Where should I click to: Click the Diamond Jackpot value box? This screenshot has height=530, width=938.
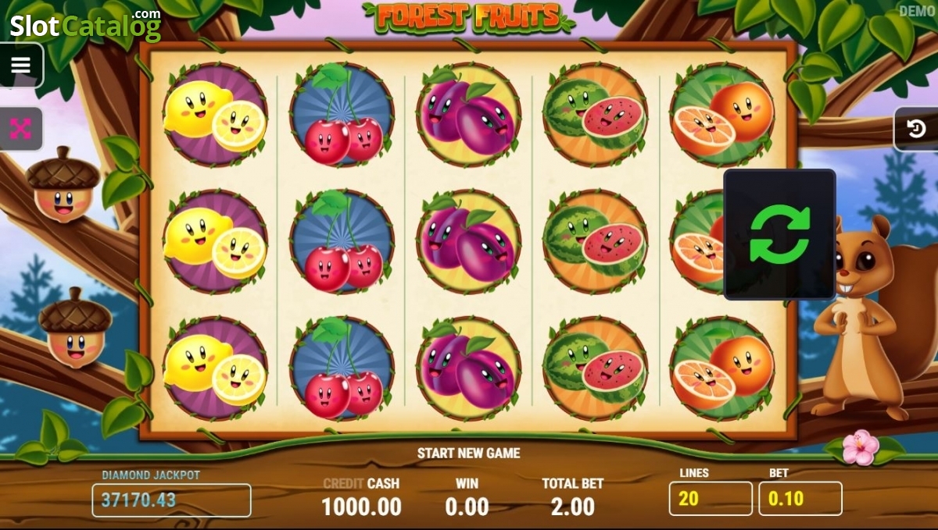tap(172, 500)
